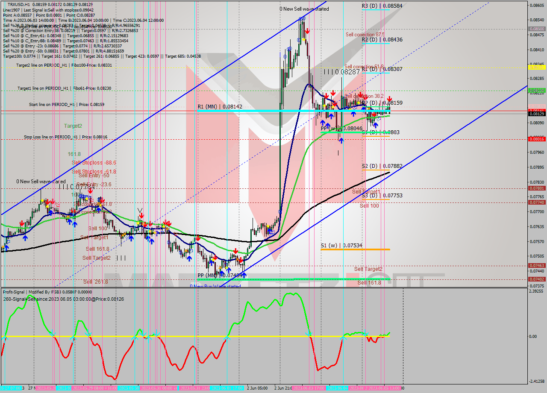Viewport: 547px width, 393px height.
Task: Click the checkmark marker above the Sell 100 label
Action: [140, 210]
